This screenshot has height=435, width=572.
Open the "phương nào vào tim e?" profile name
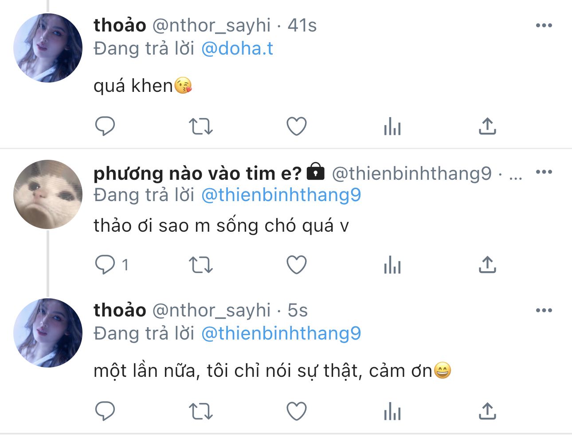coord(197,173)
